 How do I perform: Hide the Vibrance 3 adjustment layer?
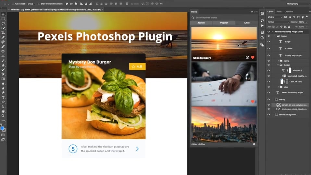pos(268,70)
